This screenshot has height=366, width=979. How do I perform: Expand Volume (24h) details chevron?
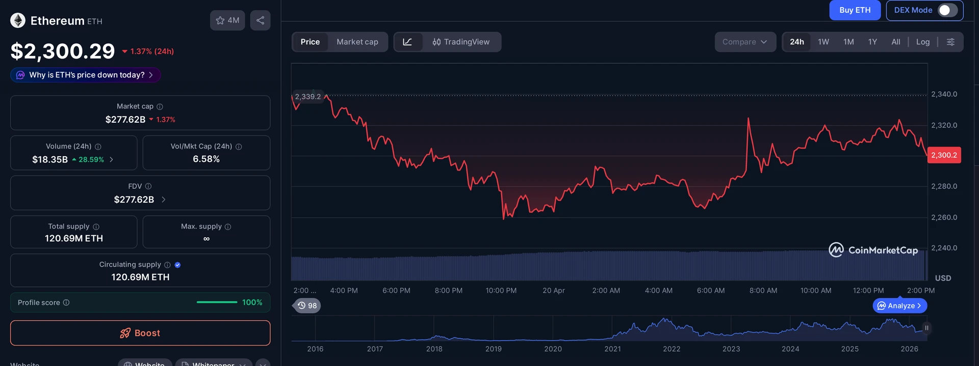(x=111, y=159)
